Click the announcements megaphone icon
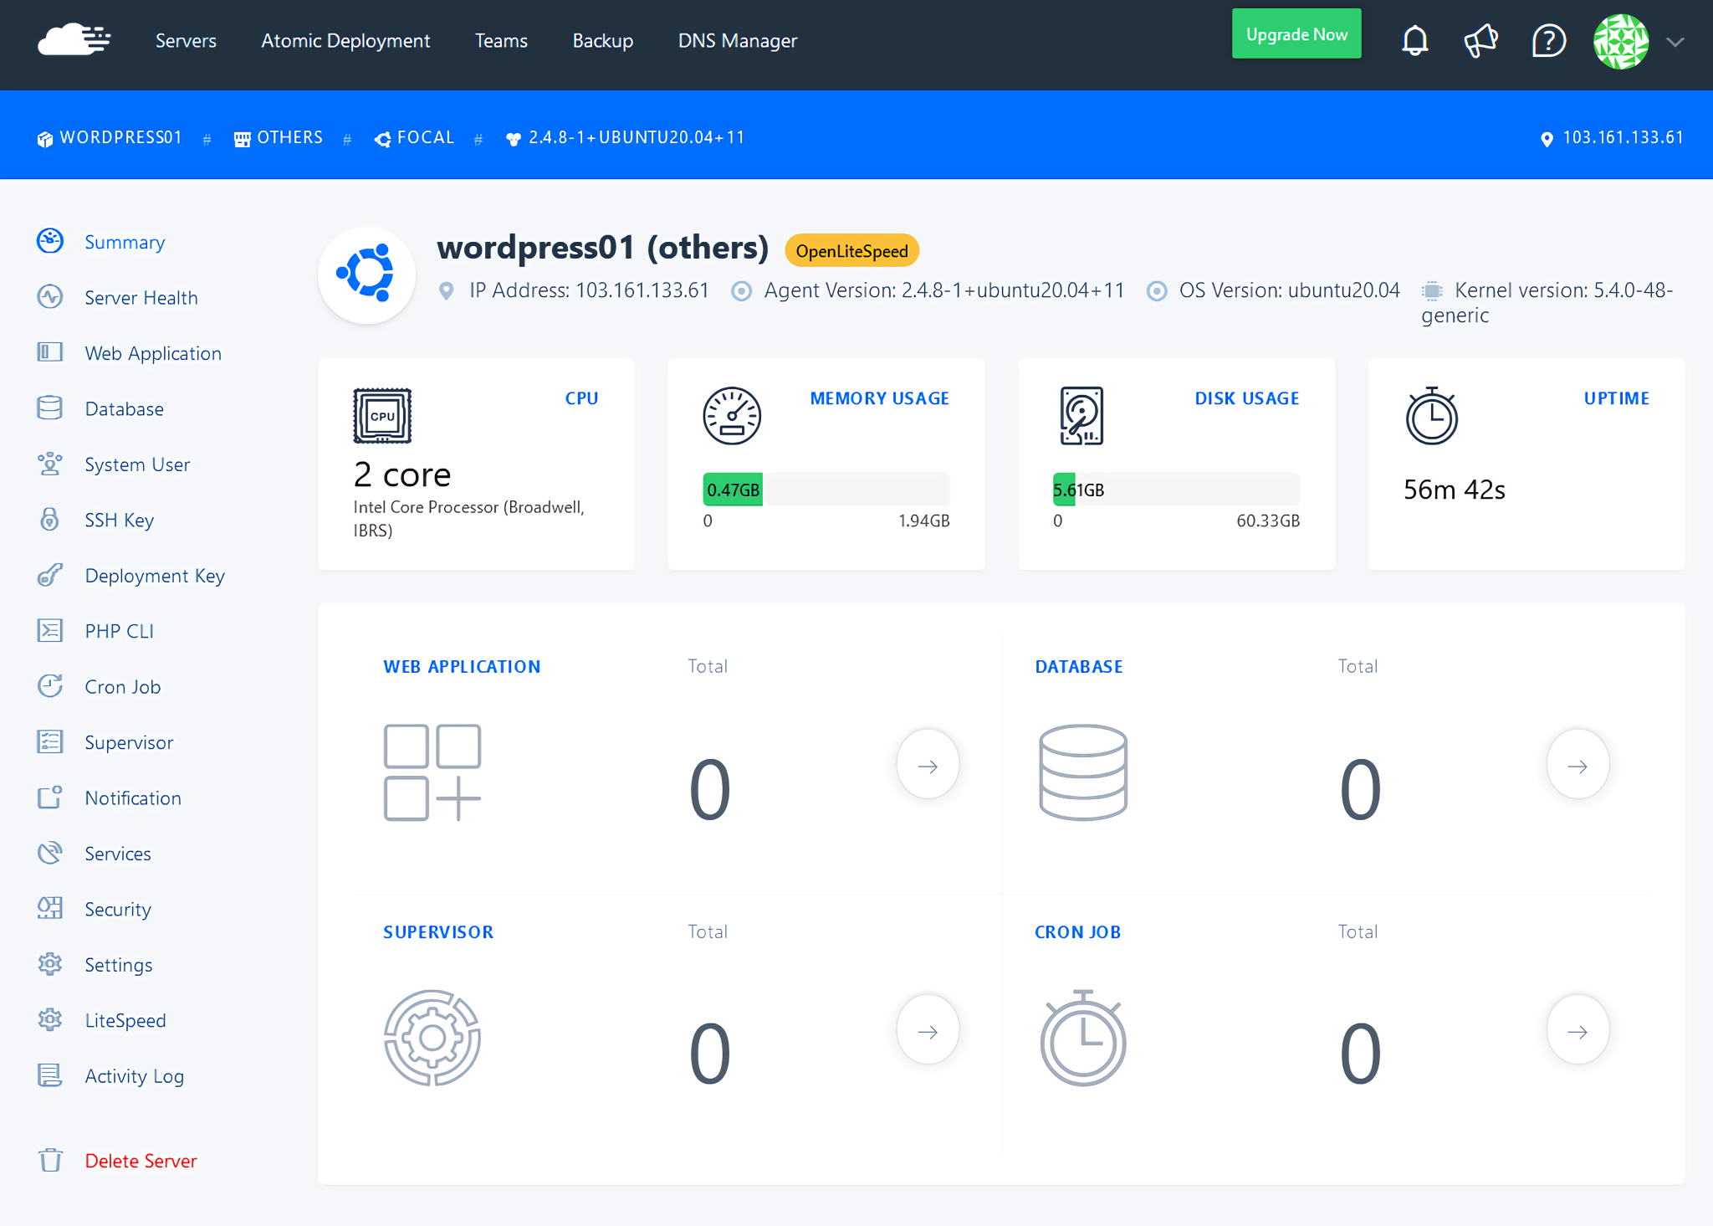 (1481, 39)
